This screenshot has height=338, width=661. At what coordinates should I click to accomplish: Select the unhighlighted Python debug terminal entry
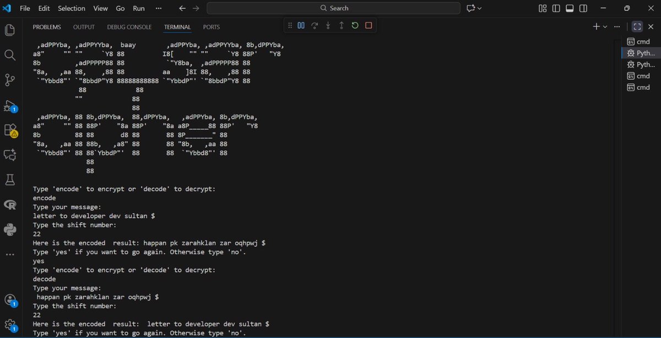[641, 64]
